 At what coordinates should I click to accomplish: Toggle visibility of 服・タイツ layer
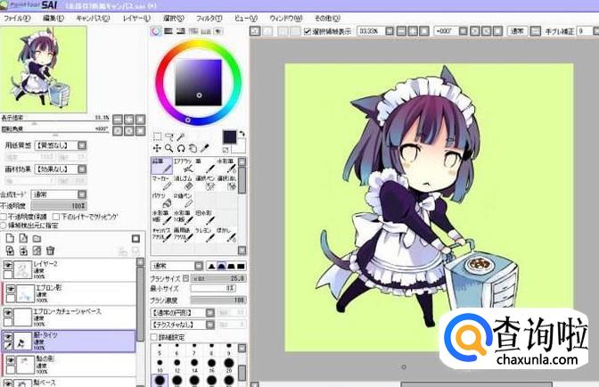[x=8, y=336]
